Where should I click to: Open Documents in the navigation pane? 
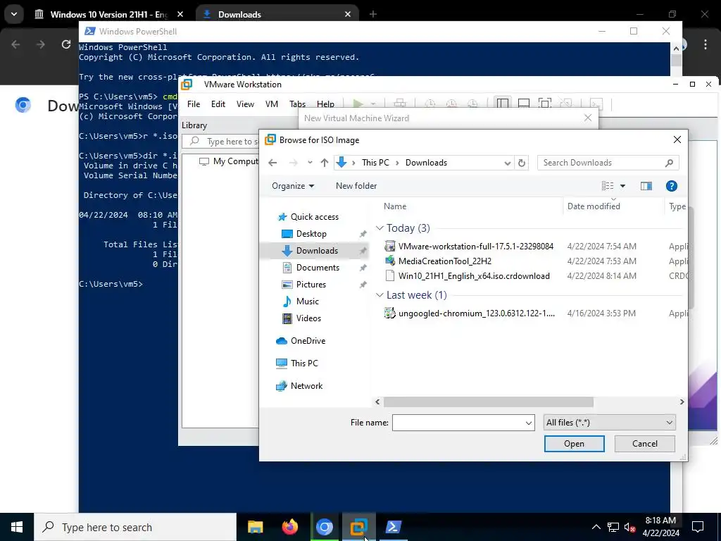click(318, 268)
